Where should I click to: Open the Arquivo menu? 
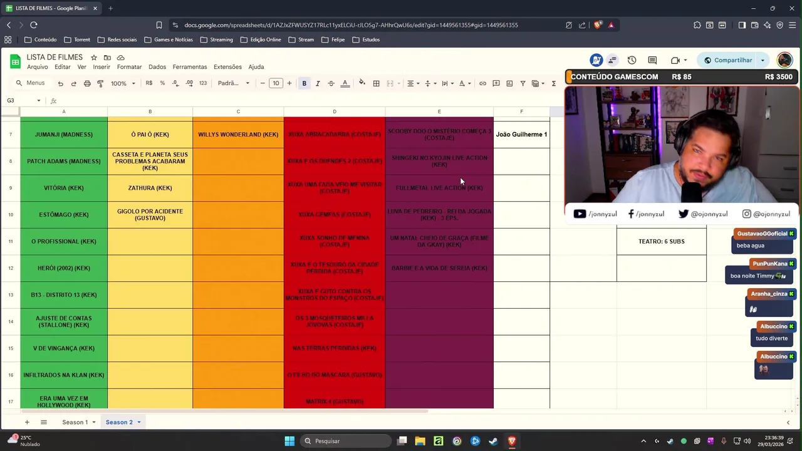click(x=37, y=67)
